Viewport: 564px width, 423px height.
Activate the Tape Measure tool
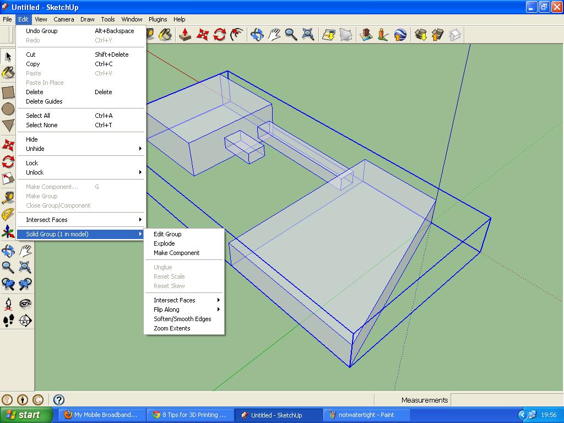point(8,198)
